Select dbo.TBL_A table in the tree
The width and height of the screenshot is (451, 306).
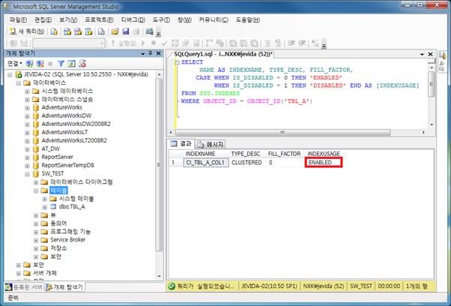click(x=72, y=207)
